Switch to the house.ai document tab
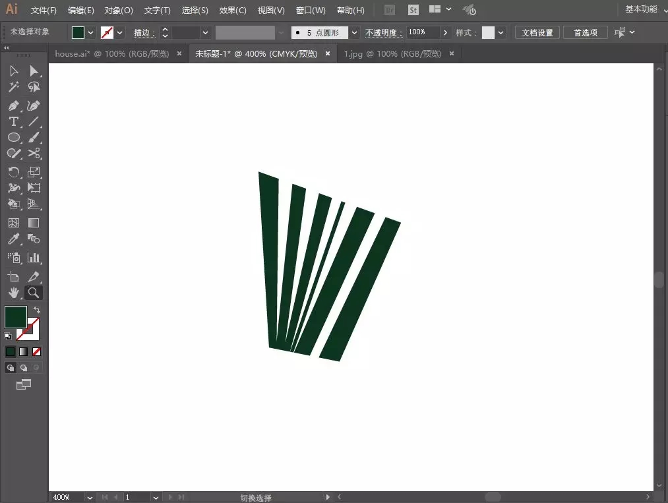Screen dimensions: 668x503 [x=112, y=53]
